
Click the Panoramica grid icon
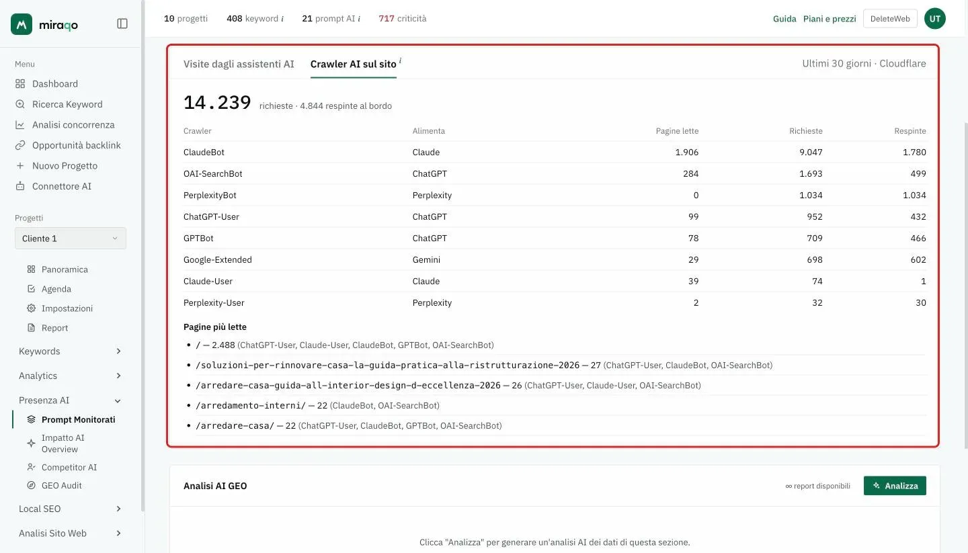click(x=31, y=269)
